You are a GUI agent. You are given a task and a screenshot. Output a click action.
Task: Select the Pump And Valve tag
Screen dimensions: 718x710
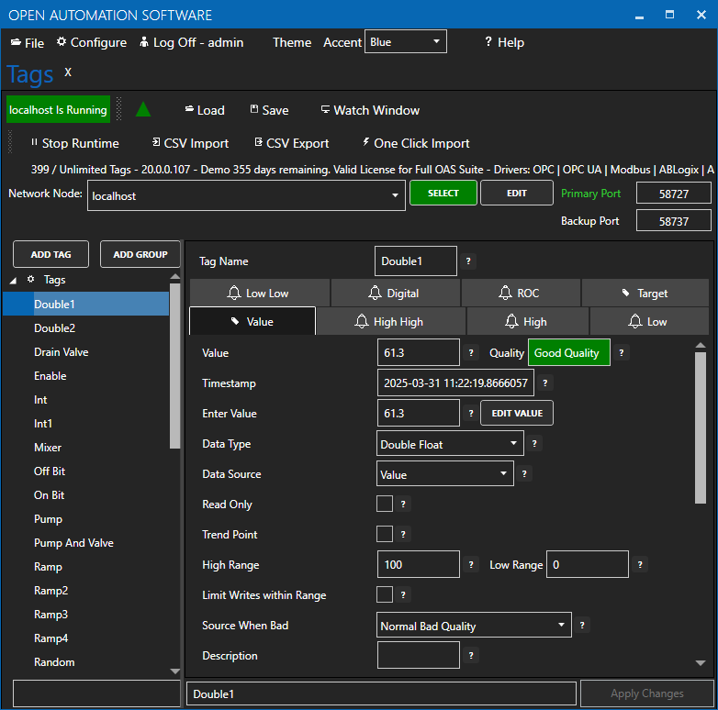point(73,543)
